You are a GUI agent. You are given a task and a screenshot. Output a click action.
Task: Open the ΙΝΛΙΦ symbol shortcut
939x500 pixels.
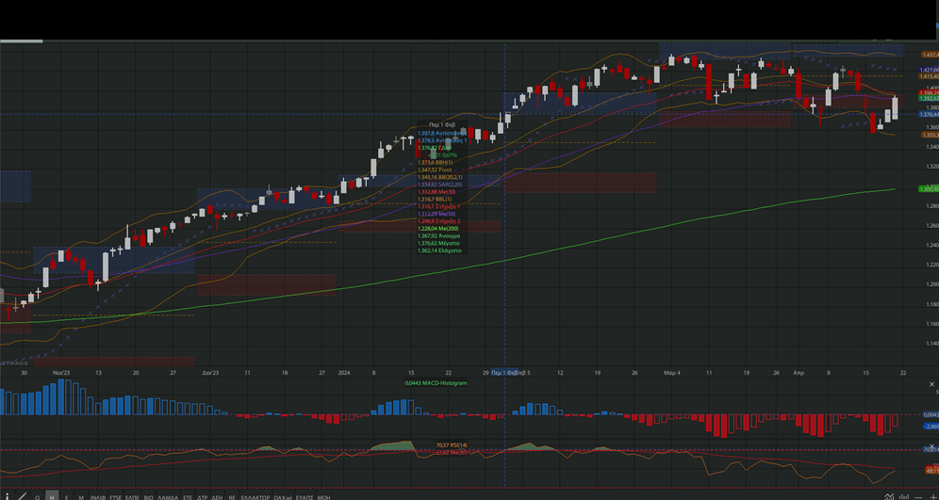click(98, 497)
